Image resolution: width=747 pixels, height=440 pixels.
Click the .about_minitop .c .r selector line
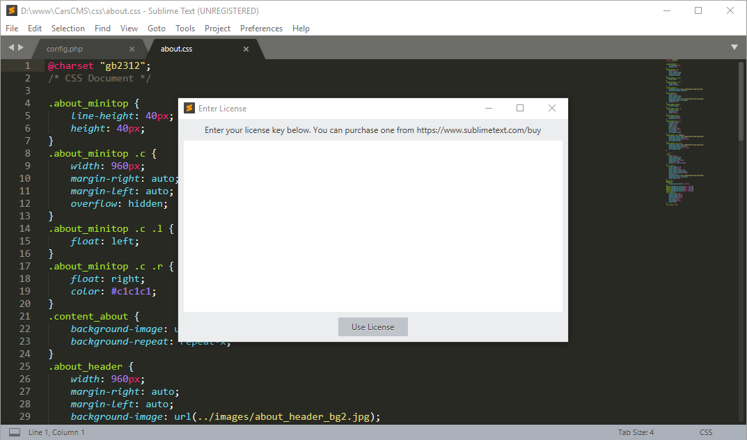[111, 267]
